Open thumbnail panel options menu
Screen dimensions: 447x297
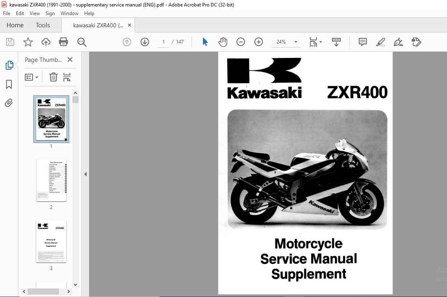point(31,77)
